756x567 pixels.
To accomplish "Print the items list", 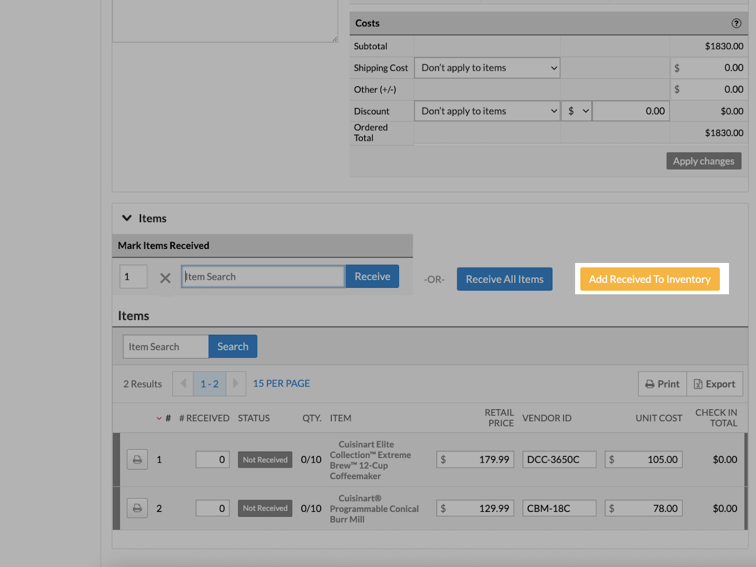I will pos(663,384).
